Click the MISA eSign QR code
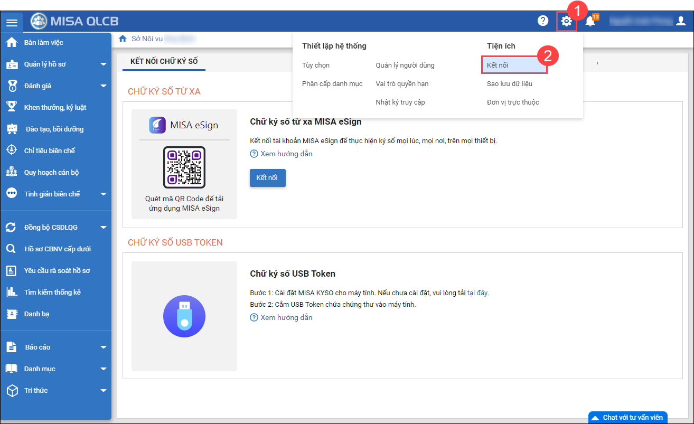Viewport: 694px width, 424px height. [184, 167]
